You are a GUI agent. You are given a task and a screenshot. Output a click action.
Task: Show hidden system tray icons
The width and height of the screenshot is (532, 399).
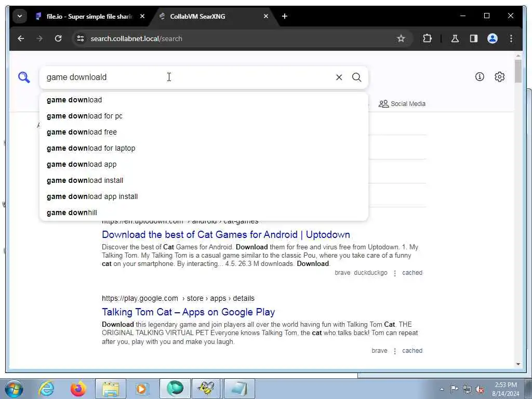[442, 390]
